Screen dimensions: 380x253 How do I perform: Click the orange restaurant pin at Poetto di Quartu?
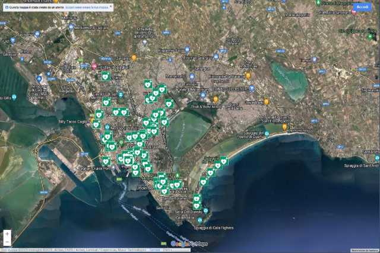click(285, 126)
